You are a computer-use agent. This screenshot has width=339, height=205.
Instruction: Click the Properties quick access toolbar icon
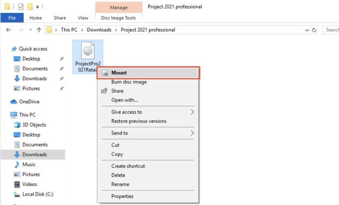[21, 7]
